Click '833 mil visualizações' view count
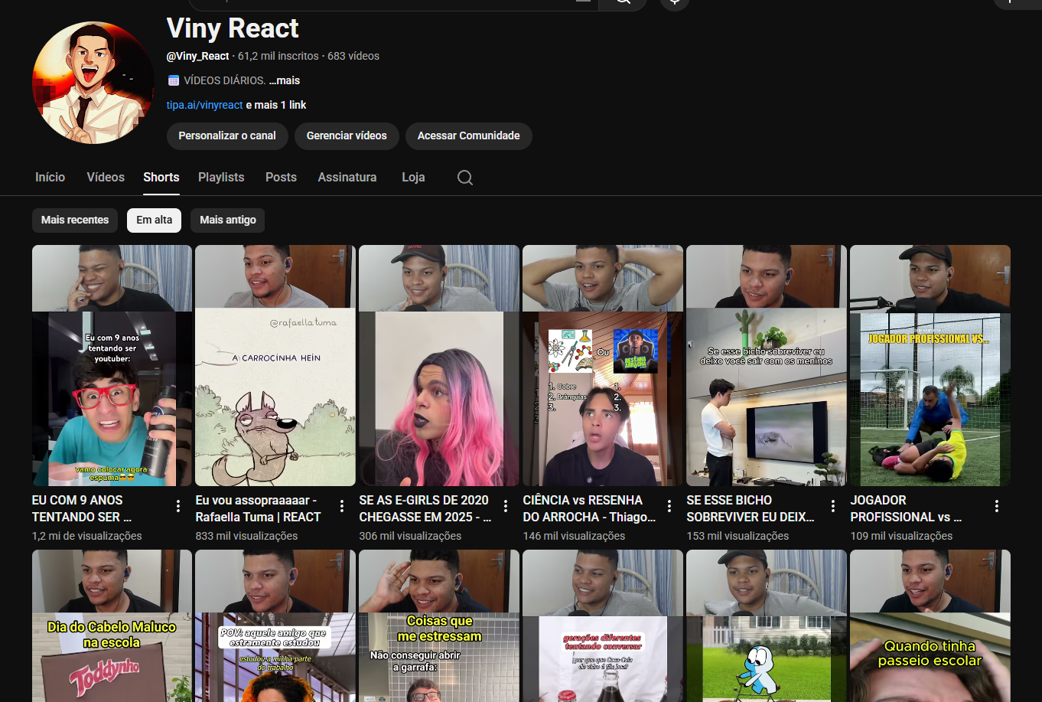 coord(247,536)
